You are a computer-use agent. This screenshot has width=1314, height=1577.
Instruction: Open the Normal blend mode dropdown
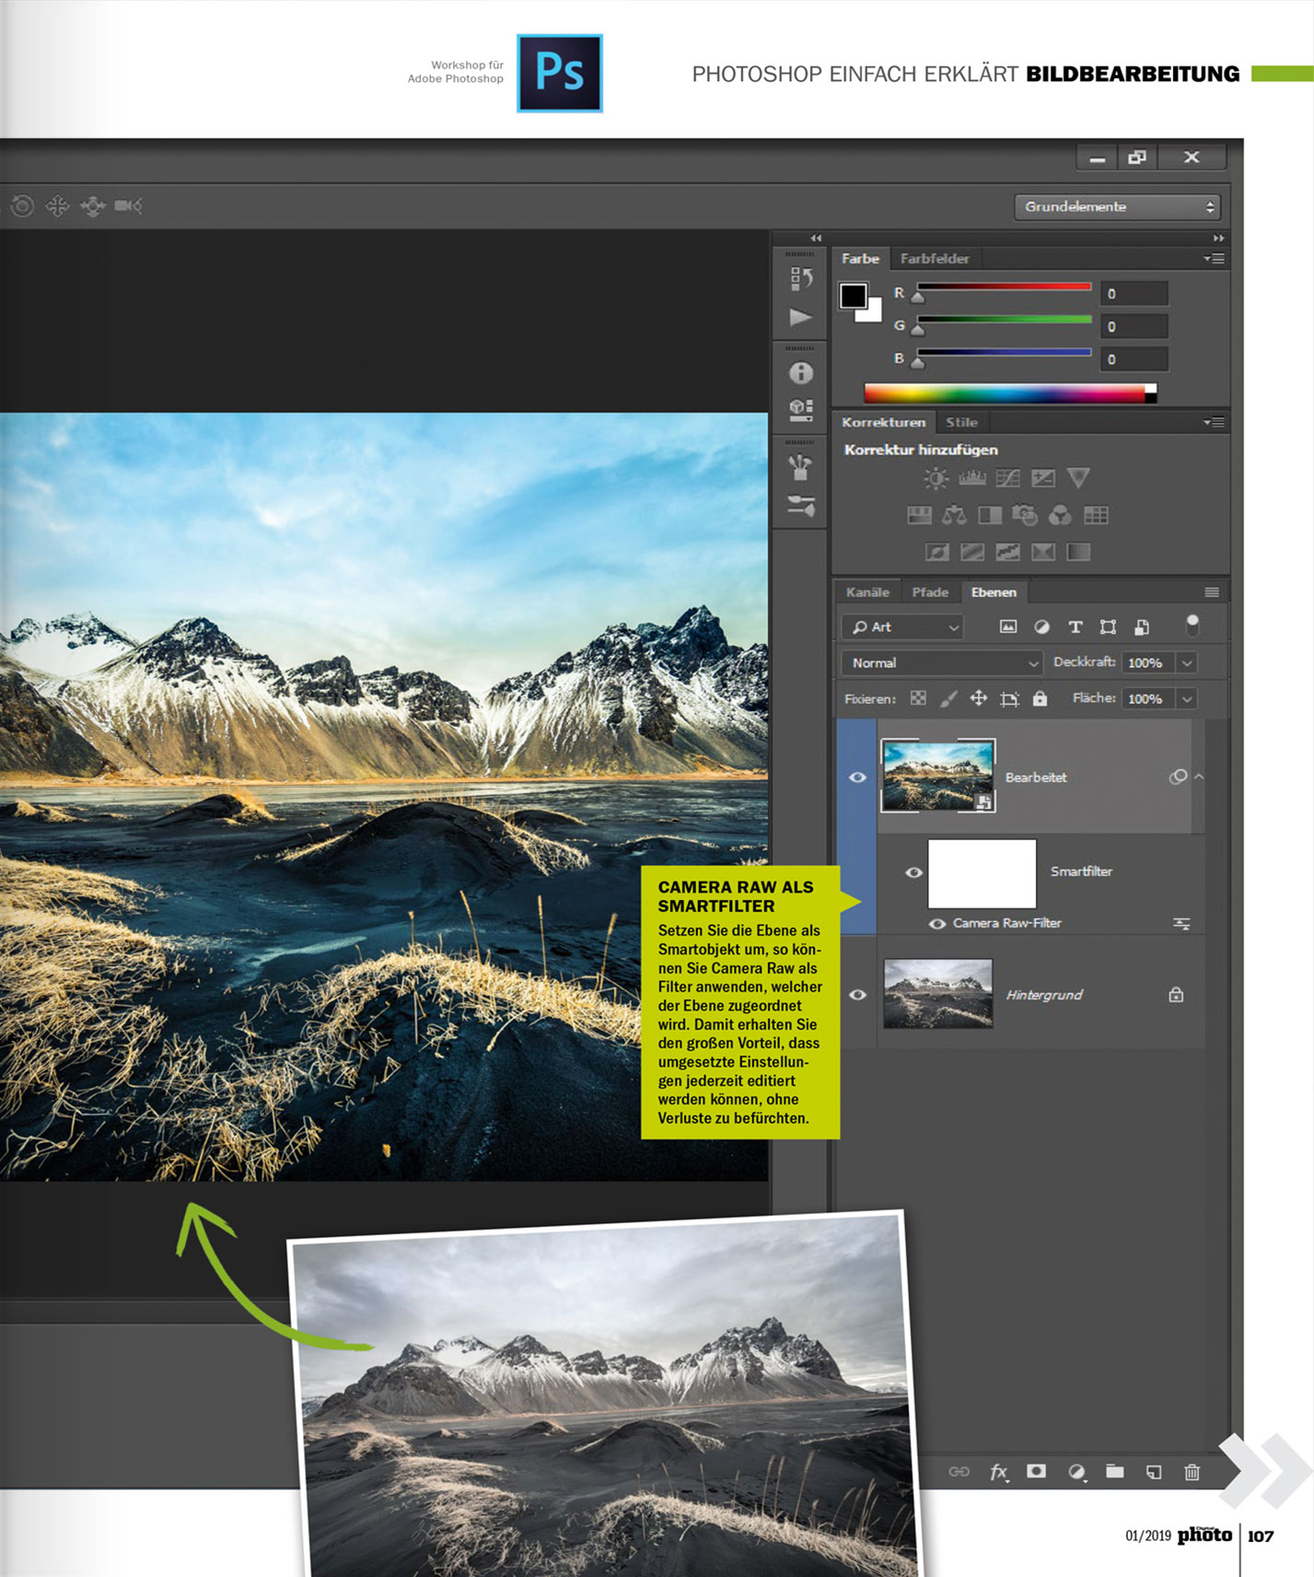tap(941, 663)
